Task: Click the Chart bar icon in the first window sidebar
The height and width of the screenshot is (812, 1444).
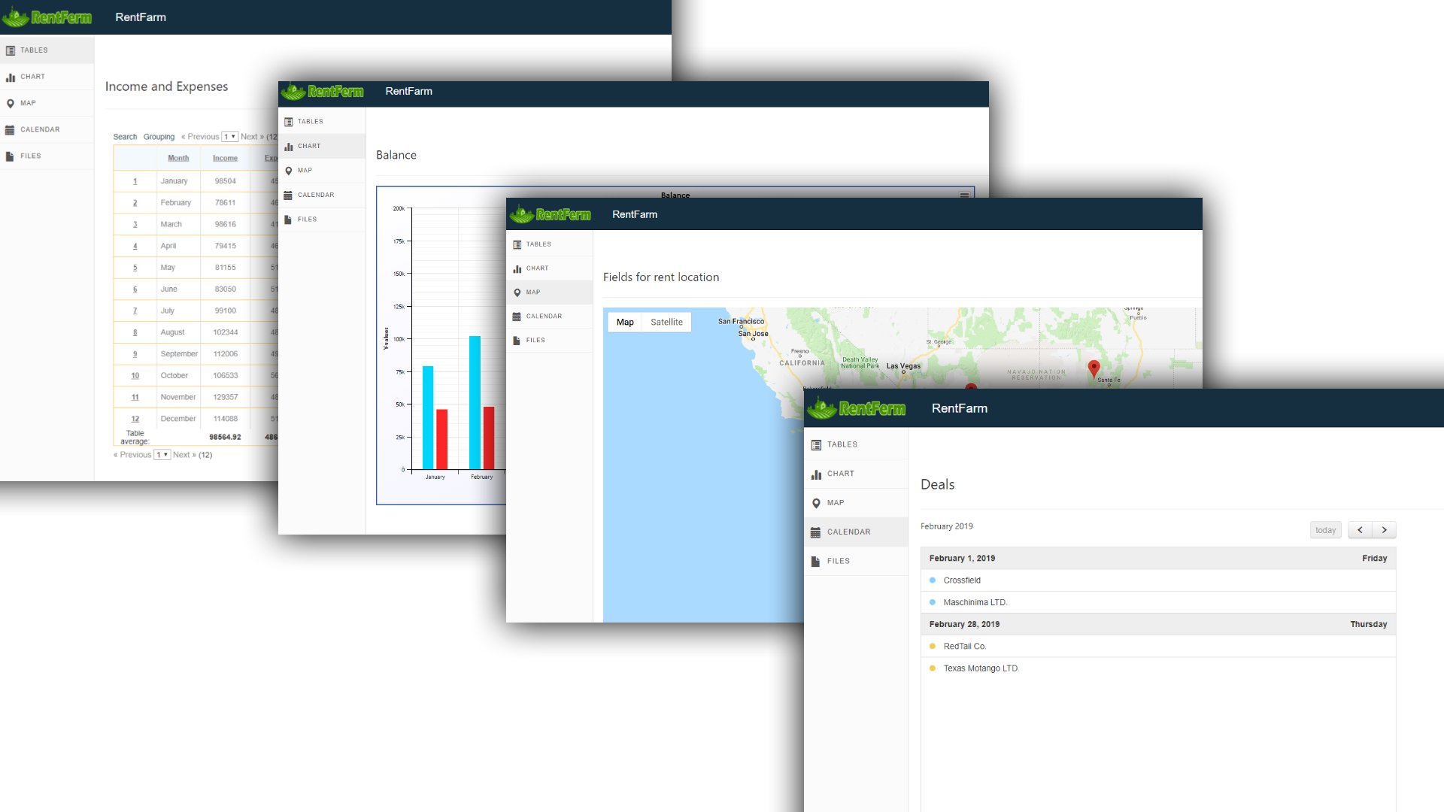Action: tap(11, 77)
